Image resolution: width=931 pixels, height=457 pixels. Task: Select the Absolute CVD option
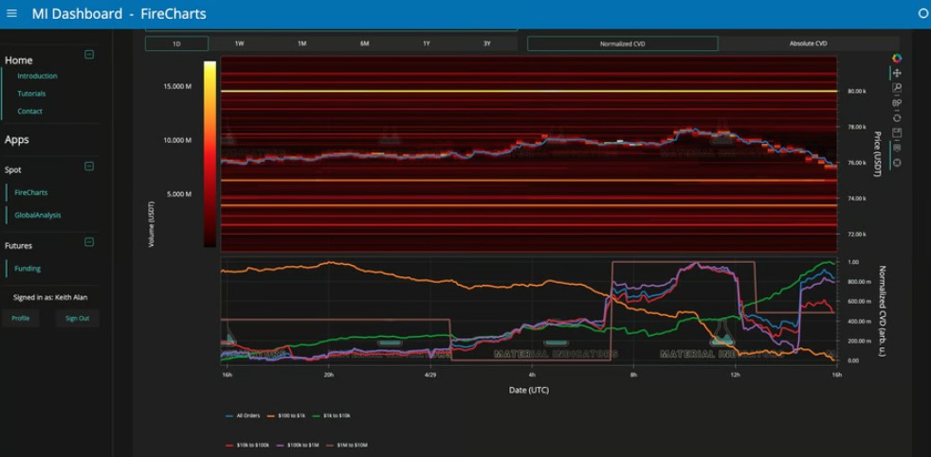click(808, 44)
